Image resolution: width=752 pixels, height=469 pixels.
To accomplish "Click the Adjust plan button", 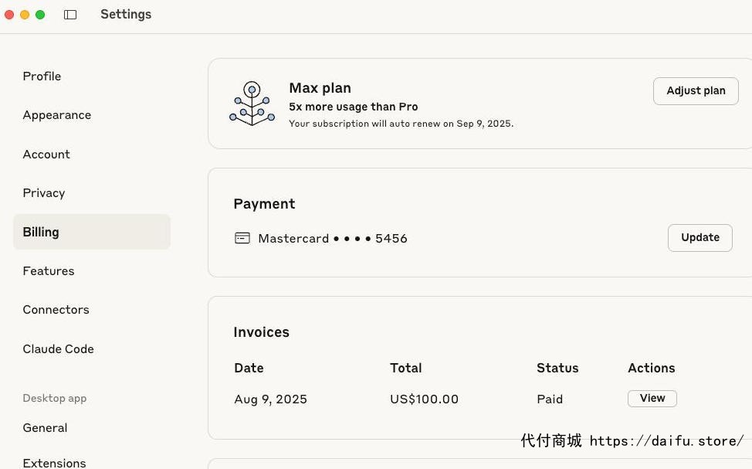I will coord(696,90).
